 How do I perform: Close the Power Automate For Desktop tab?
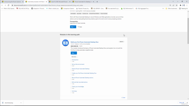point(93,2)
